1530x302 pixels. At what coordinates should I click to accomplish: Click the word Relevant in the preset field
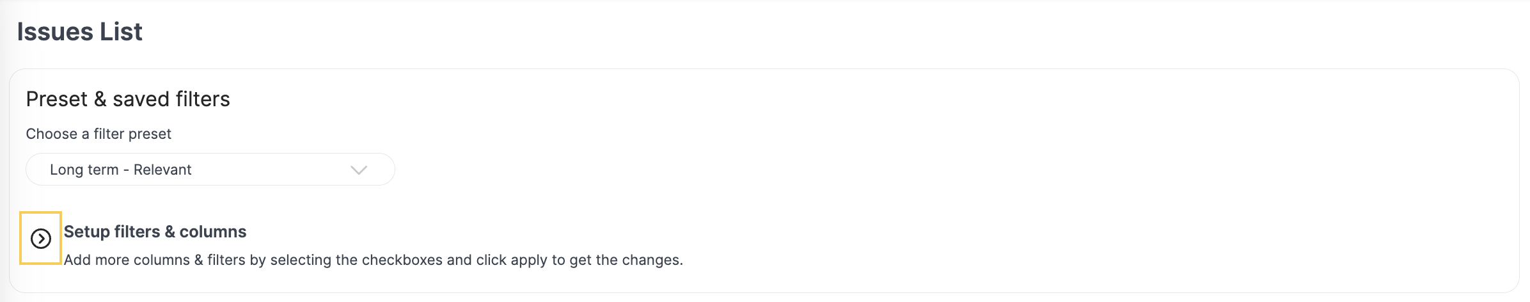(x=162, y=170)
